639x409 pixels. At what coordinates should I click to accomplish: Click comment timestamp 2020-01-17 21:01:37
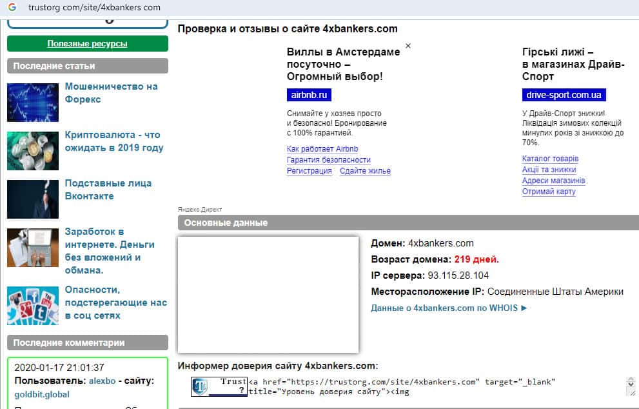pyautogui.click(x=59, y=368)
